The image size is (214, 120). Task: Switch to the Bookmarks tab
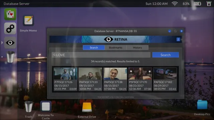[x=116, y=48]
